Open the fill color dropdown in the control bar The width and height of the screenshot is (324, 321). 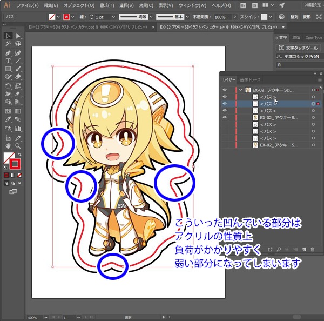tap(58, 17)
